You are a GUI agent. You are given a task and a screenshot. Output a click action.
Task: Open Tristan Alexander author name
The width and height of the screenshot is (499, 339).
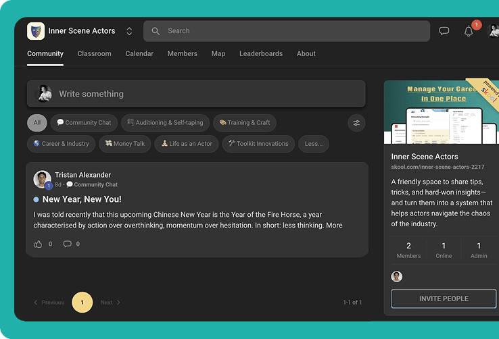click(x=82, y=175)
